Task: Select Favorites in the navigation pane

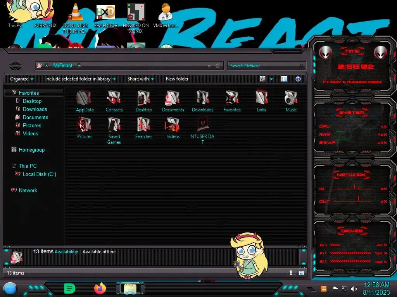Action: 29,93
